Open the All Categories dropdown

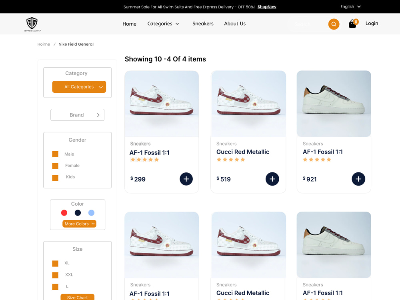(79, 87)
